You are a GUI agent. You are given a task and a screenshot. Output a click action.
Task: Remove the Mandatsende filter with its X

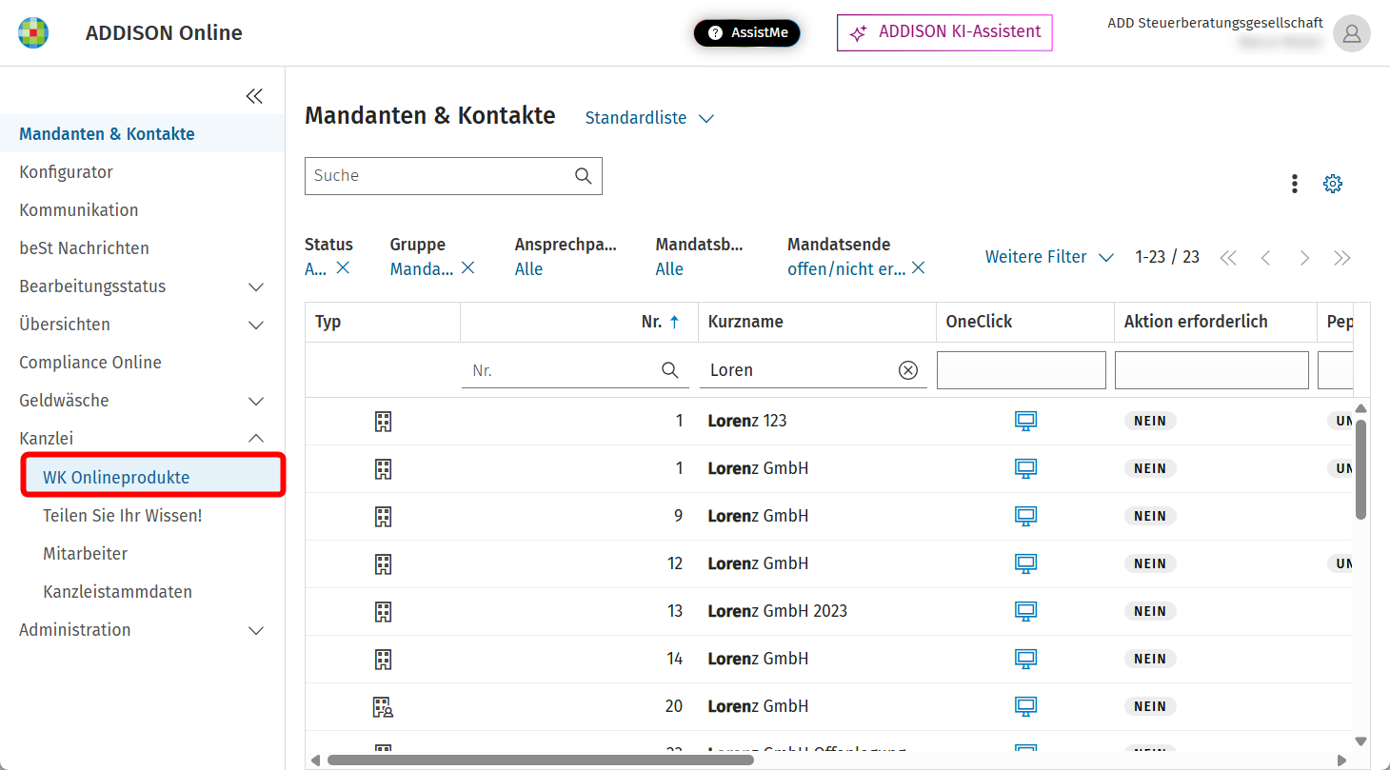click(x=919, y=268)
